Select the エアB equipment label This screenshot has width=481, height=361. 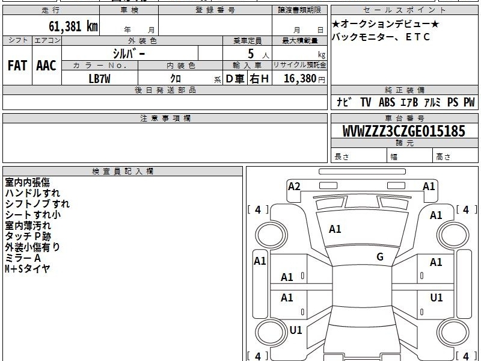click(x=409, y=102)
